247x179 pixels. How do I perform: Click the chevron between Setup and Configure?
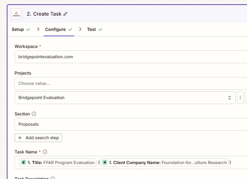38,29
